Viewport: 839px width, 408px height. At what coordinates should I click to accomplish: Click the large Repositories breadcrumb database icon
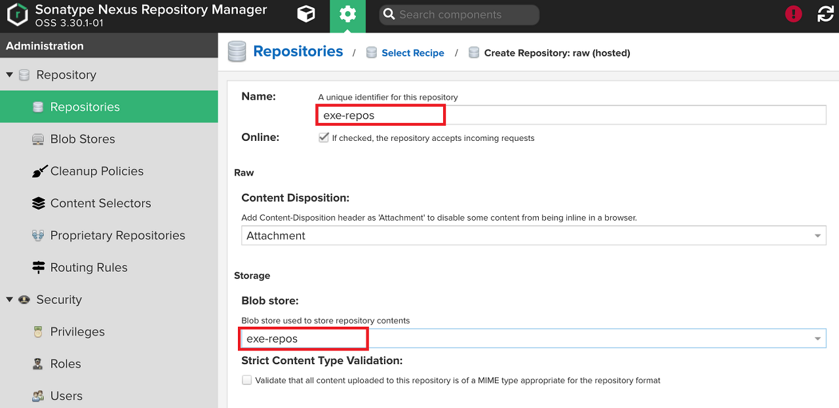[x=237, y=52]
